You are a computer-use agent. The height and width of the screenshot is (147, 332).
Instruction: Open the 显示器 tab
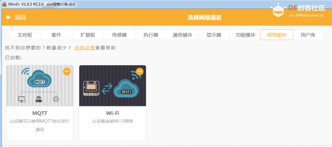214,35
